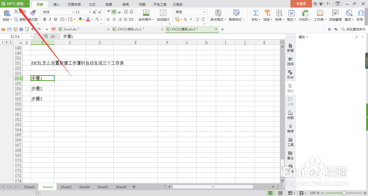
Task: Open the 新建 panel in right sidebar
Action: click(290, 48)
